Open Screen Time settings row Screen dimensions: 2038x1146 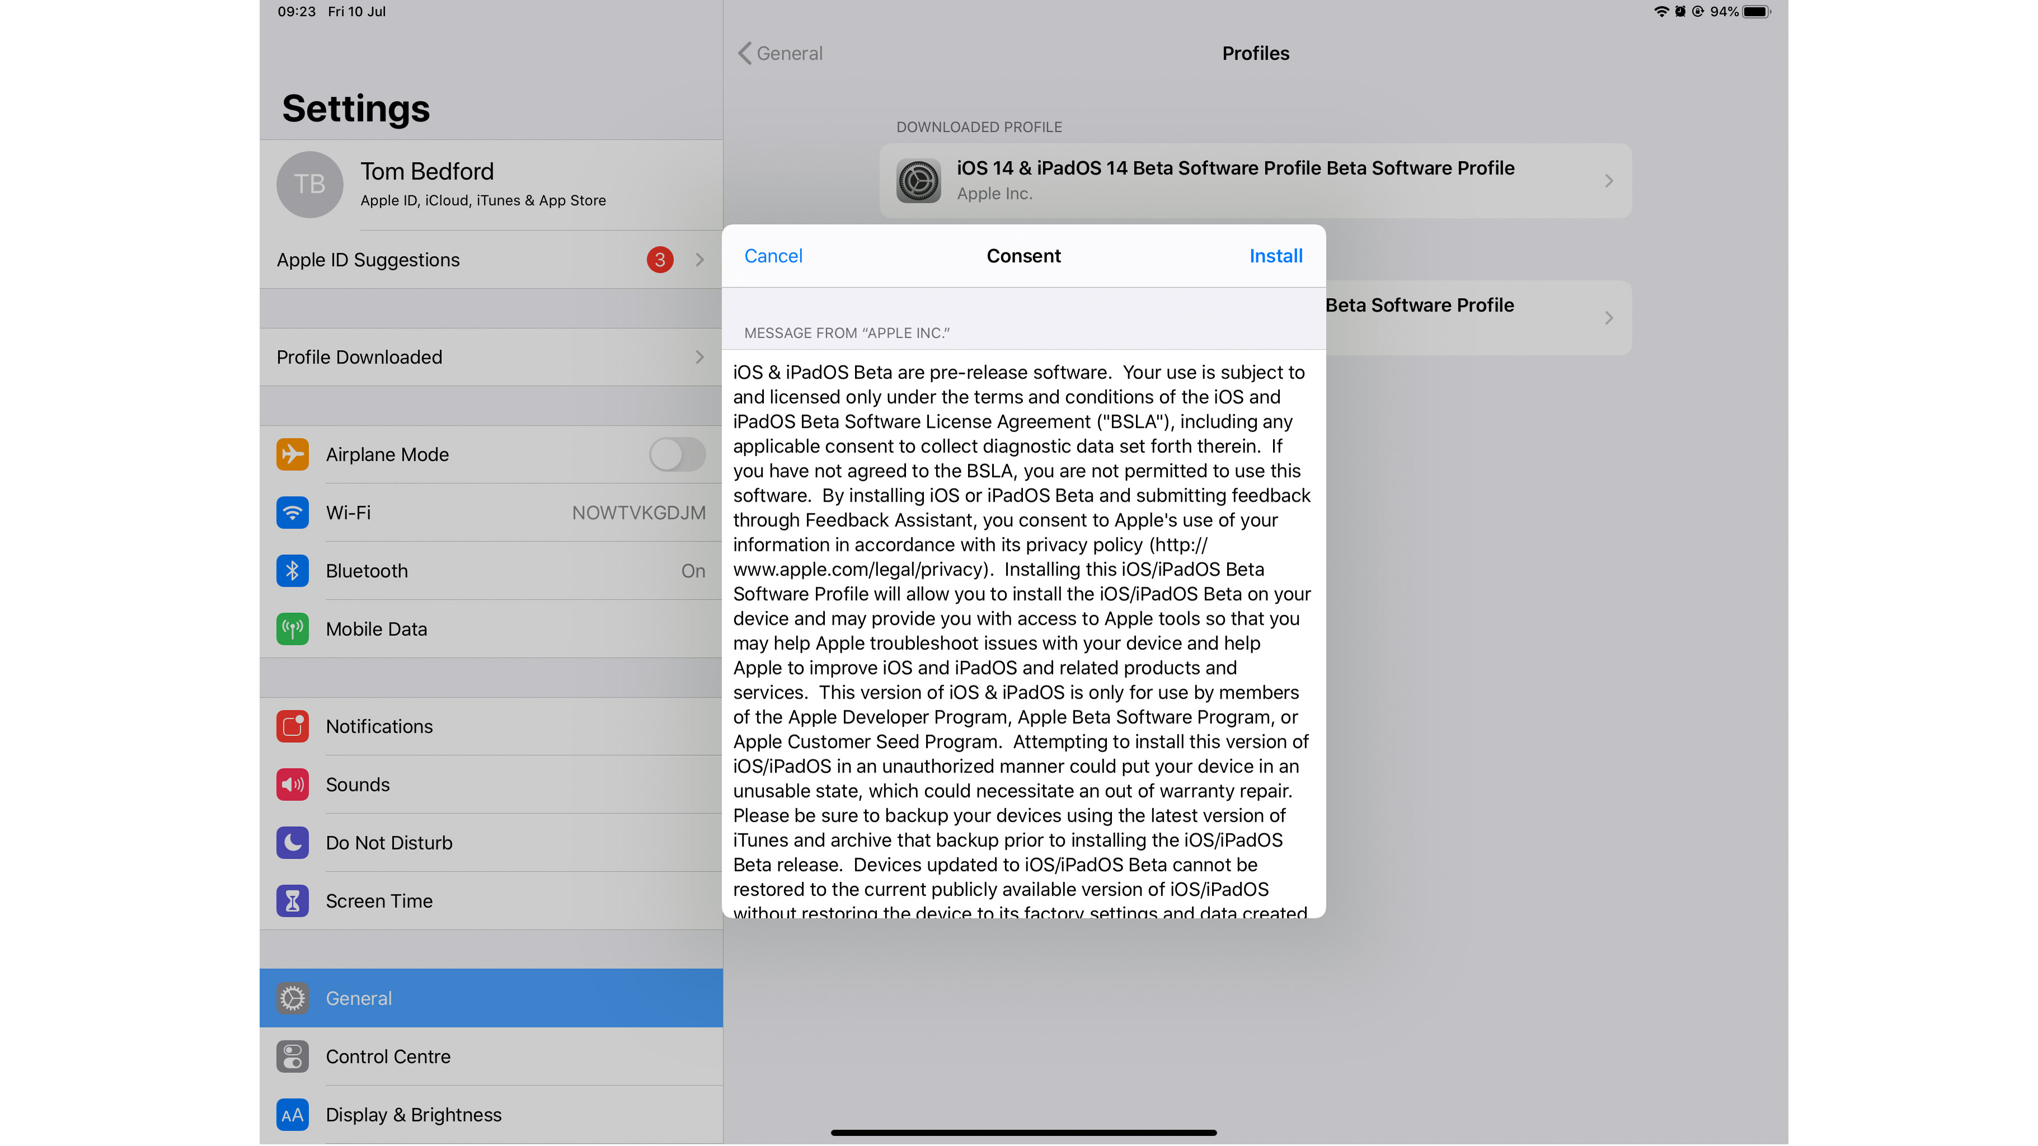(491, 902)
